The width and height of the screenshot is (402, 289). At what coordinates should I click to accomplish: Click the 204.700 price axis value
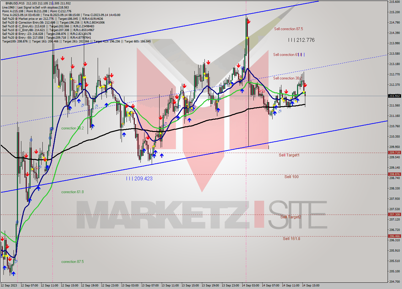(x=394, y=282)
